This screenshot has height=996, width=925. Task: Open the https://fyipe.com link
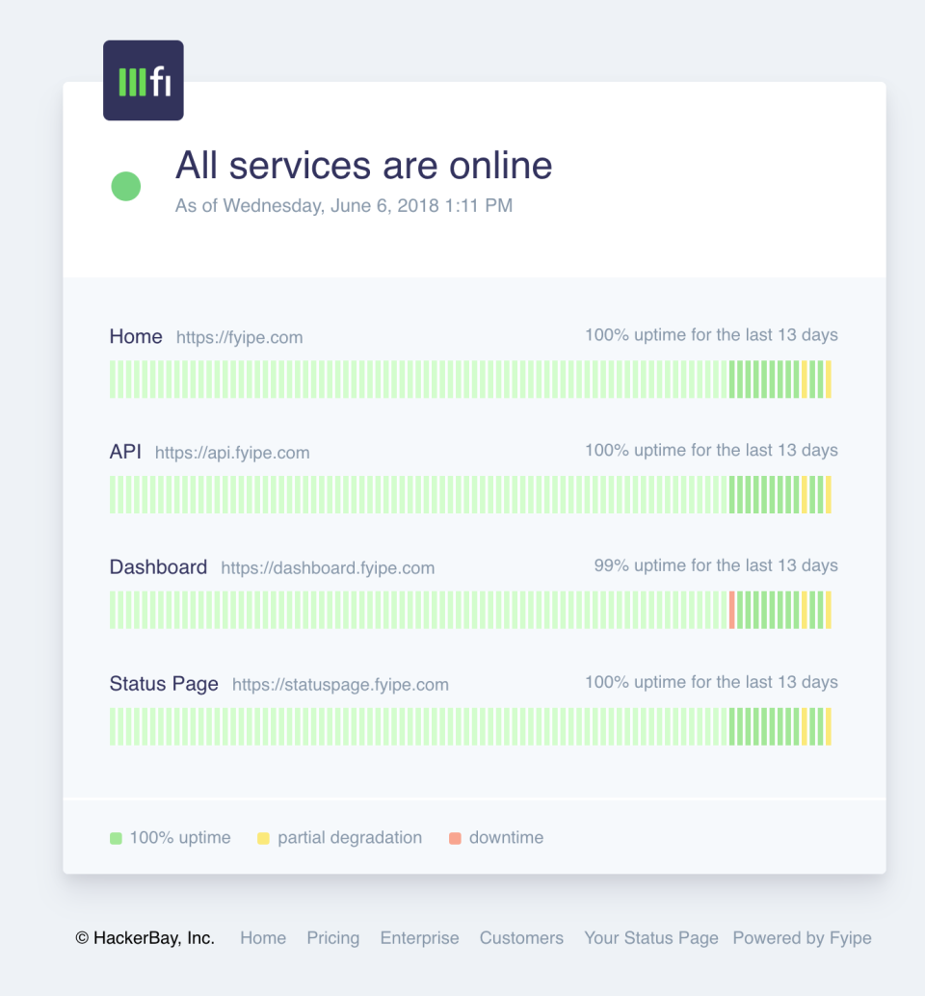click(x=239, y=338)
